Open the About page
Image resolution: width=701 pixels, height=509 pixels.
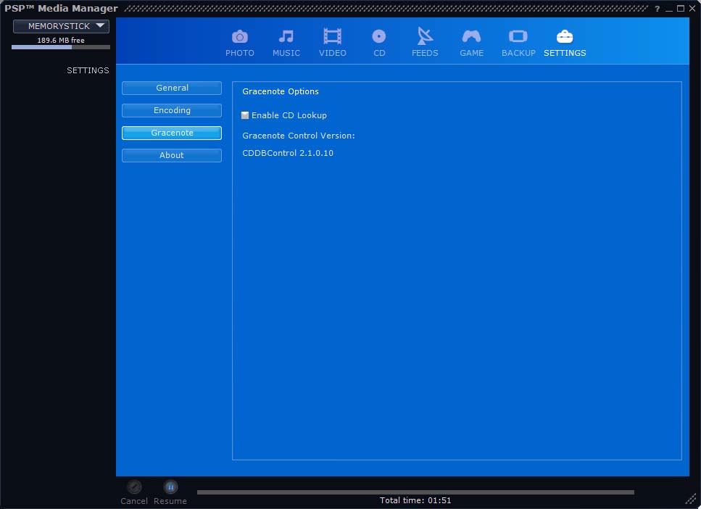[172, 155]
